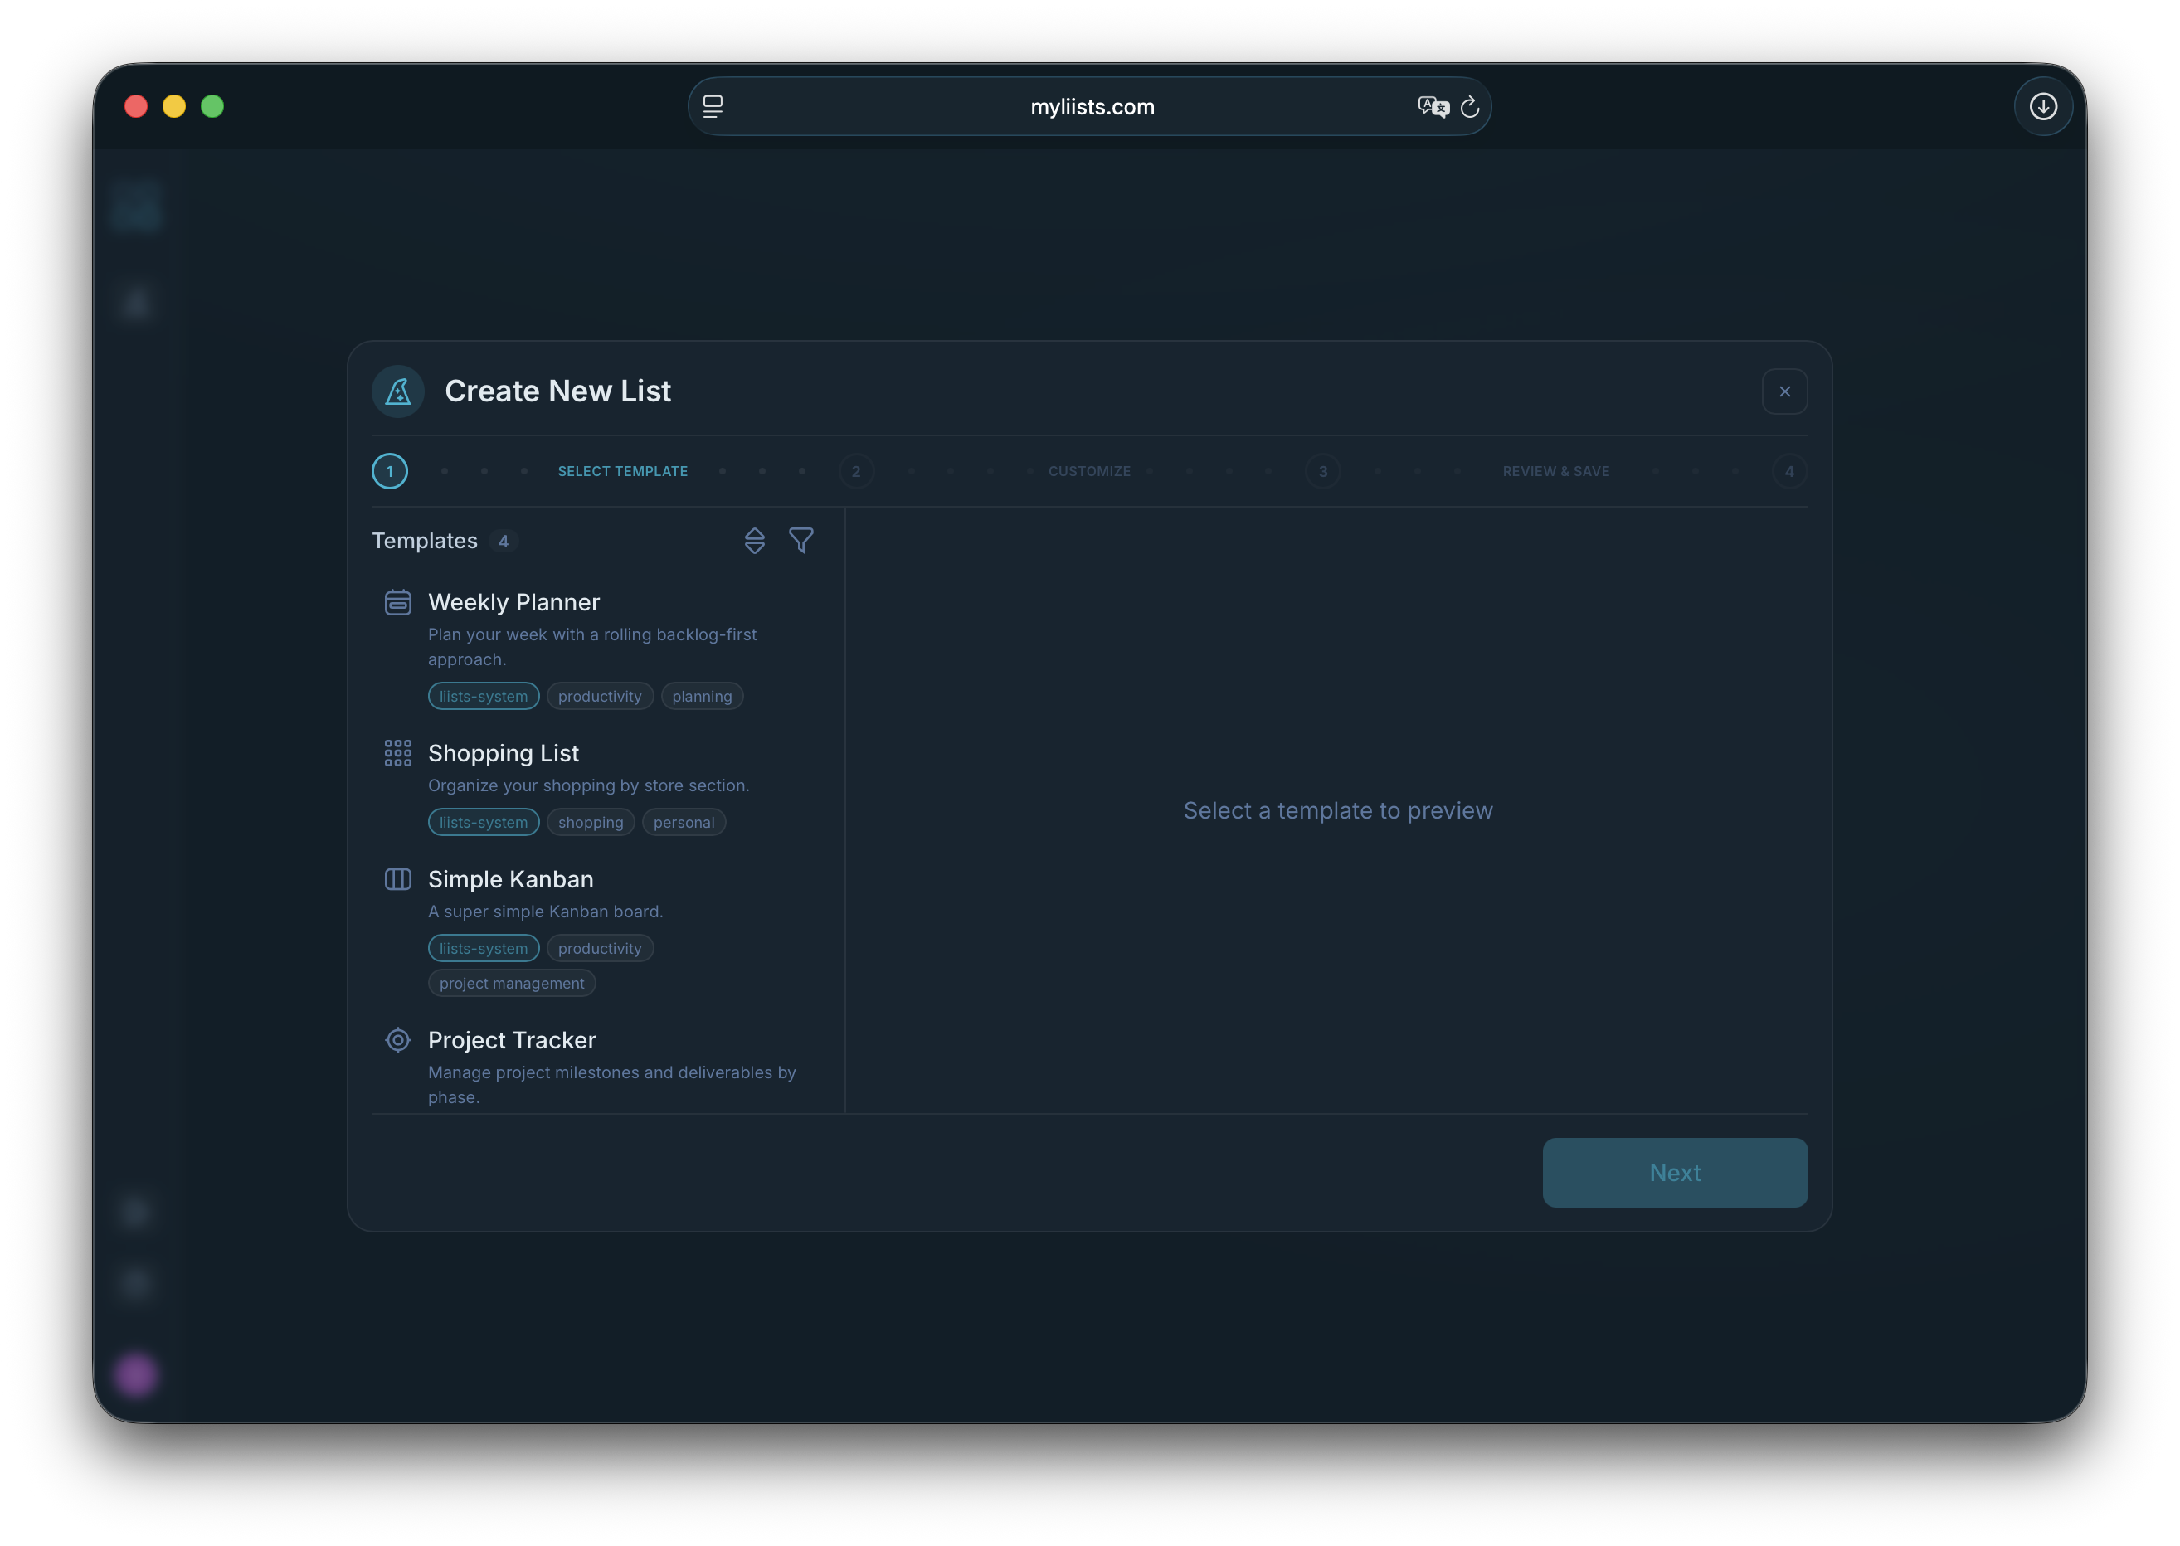Select the Weekly Planner calendar icon
The image size is (2180, 1546).
tap(397, 601)
